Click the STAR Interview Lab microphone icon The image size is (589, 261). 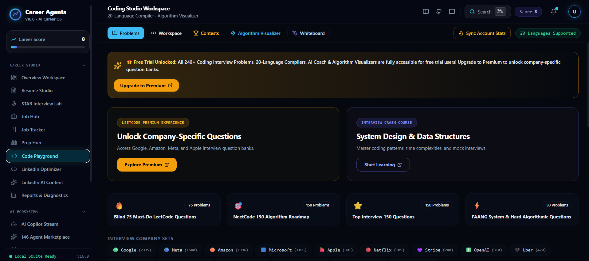tap(14, 104)
